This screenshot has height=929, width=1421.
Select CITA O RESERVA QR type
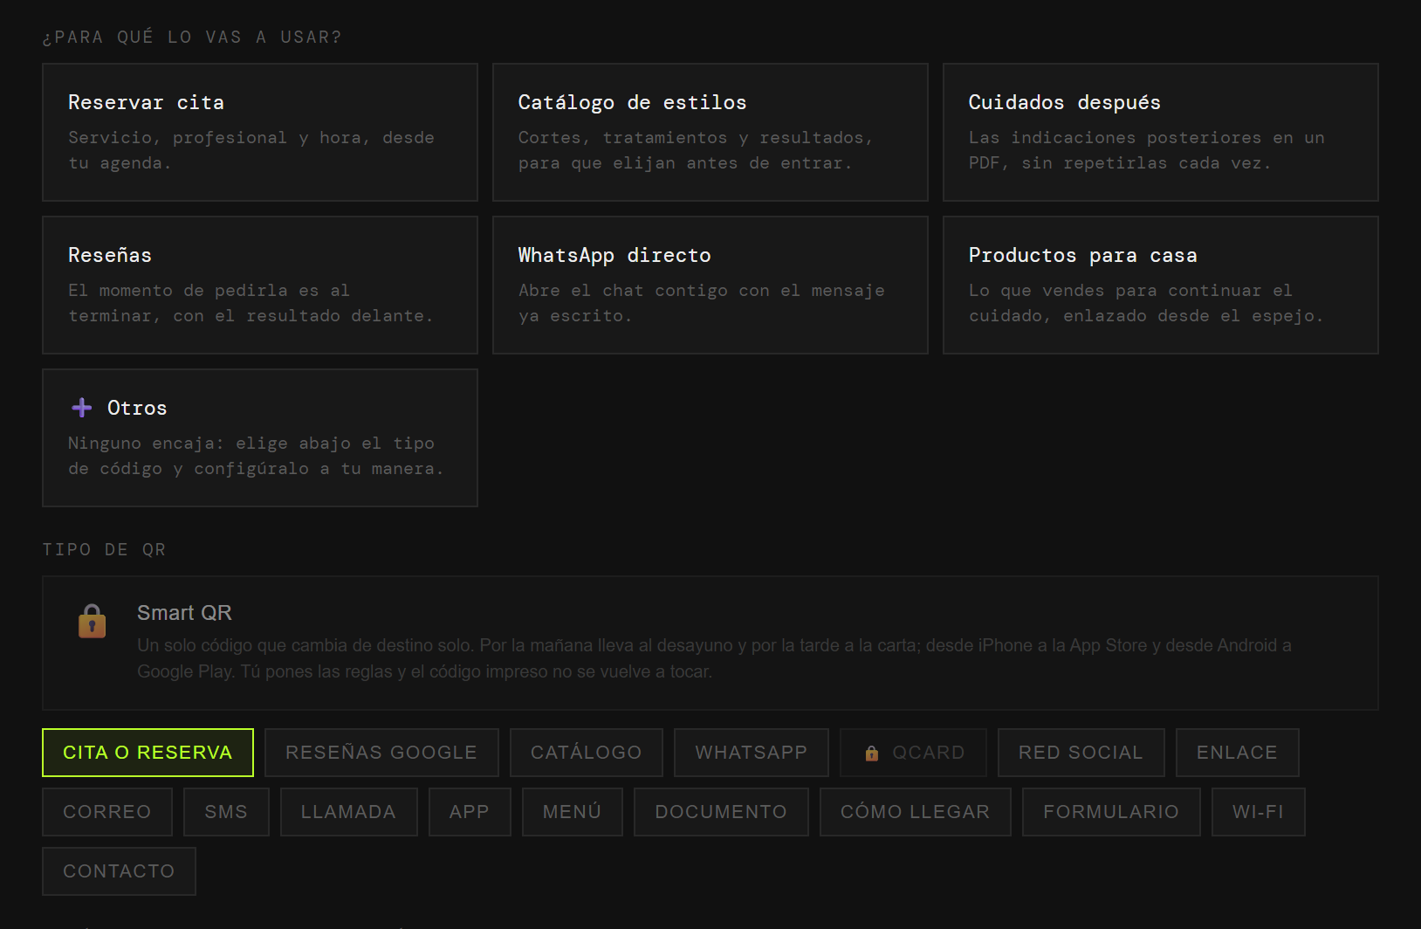(x=148, y=753)
